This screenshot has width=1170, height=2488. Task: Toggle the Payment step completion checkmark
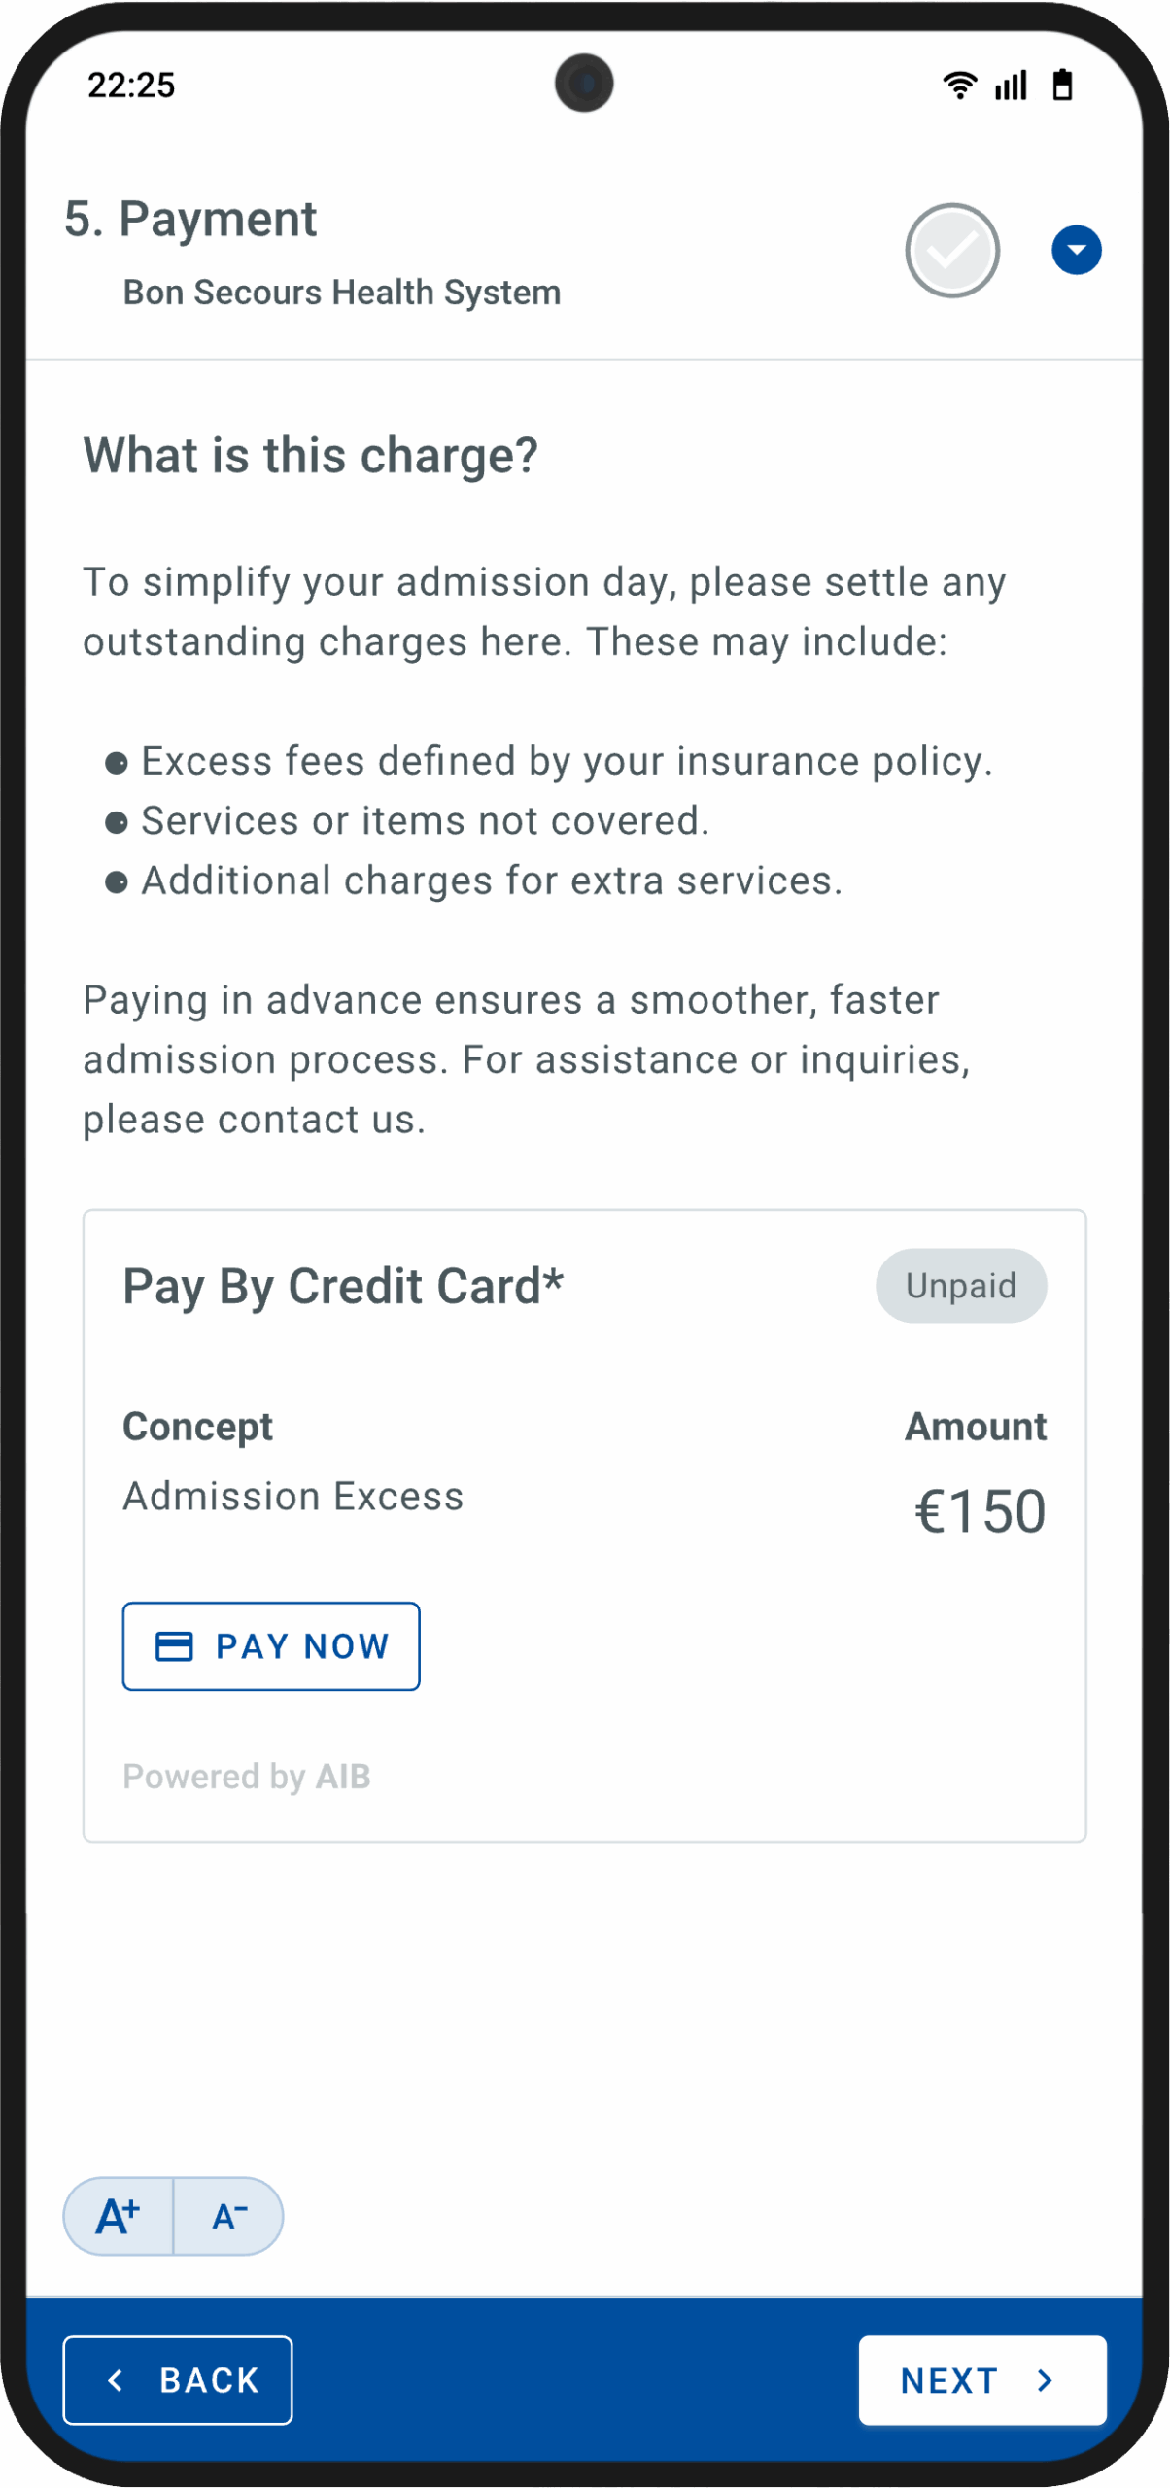(952, 251)
